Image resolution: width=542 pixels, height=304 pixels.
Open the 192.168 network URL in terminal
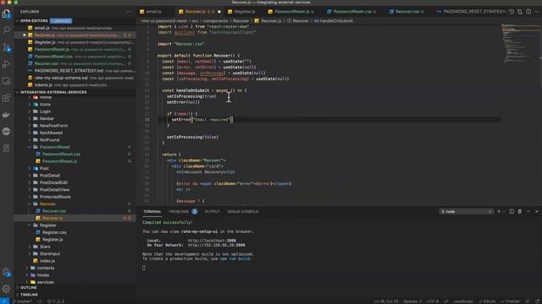point(217,246)
